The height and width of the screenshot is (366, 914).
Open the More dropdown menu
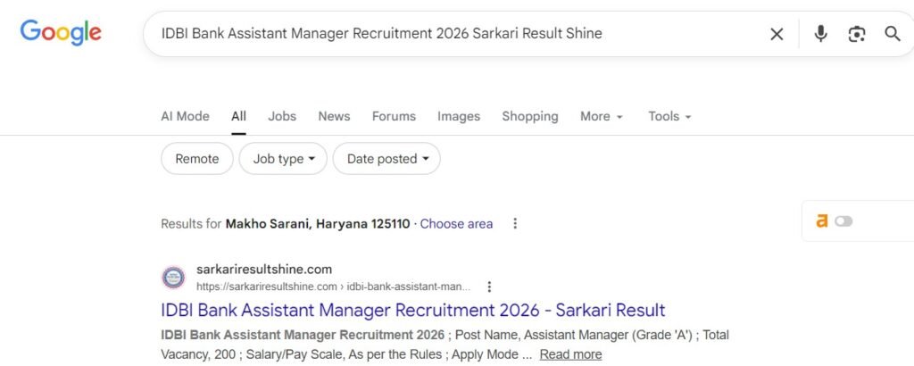click(x=601, y=117)
